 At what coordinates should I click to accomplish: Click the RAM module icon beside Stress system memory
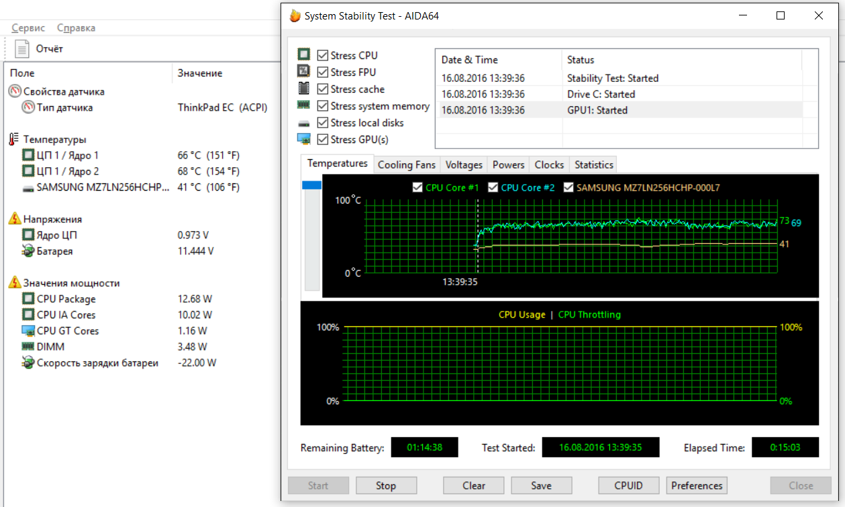pos(304,105)
